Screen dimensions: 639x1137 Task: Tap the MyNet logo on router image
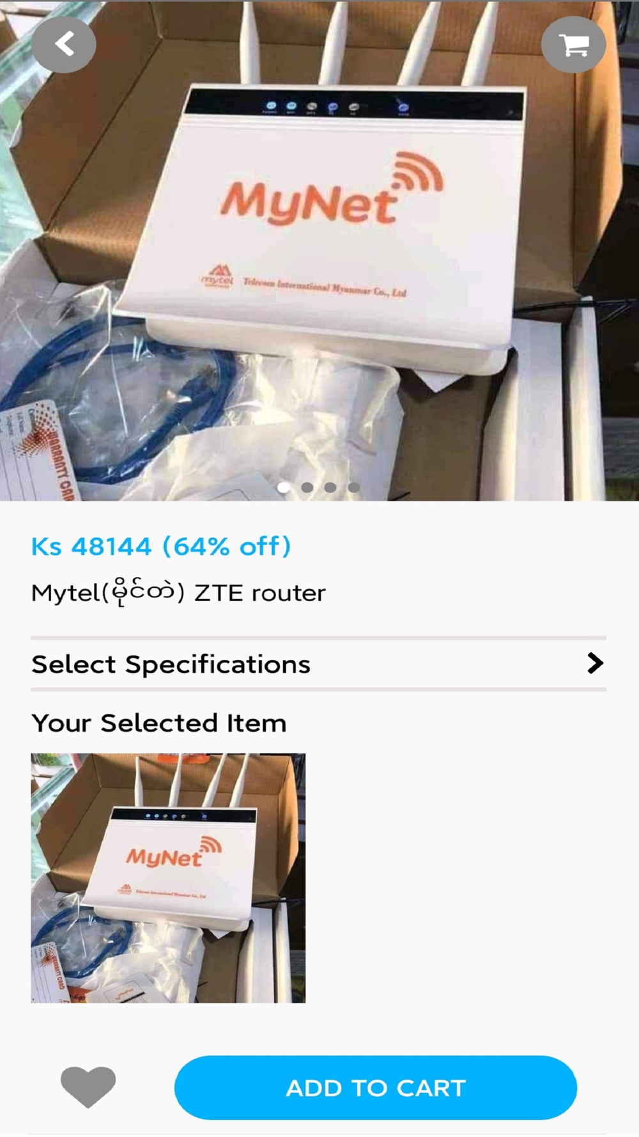[331, 191]
